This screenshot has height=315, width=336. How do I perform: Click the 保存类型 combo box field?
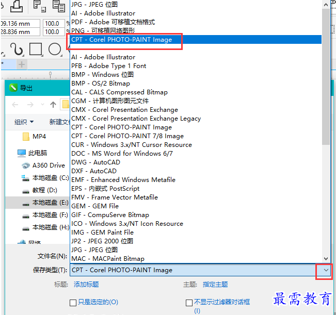coord(200,270)
